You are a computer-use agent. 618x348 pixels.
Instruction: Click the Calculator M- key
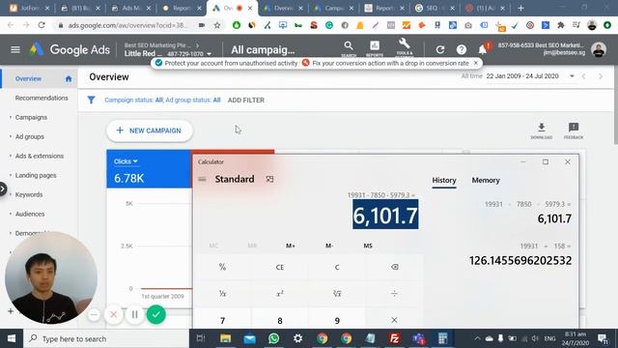tap(329, 246)
